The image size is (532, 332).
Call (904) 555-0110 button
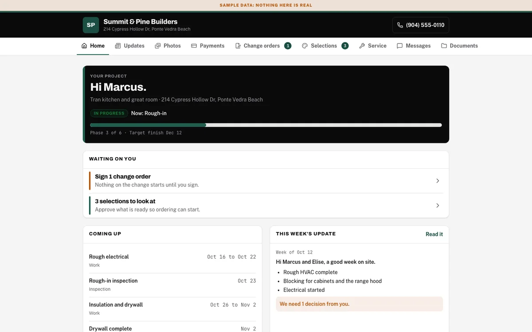click(421, 25)
